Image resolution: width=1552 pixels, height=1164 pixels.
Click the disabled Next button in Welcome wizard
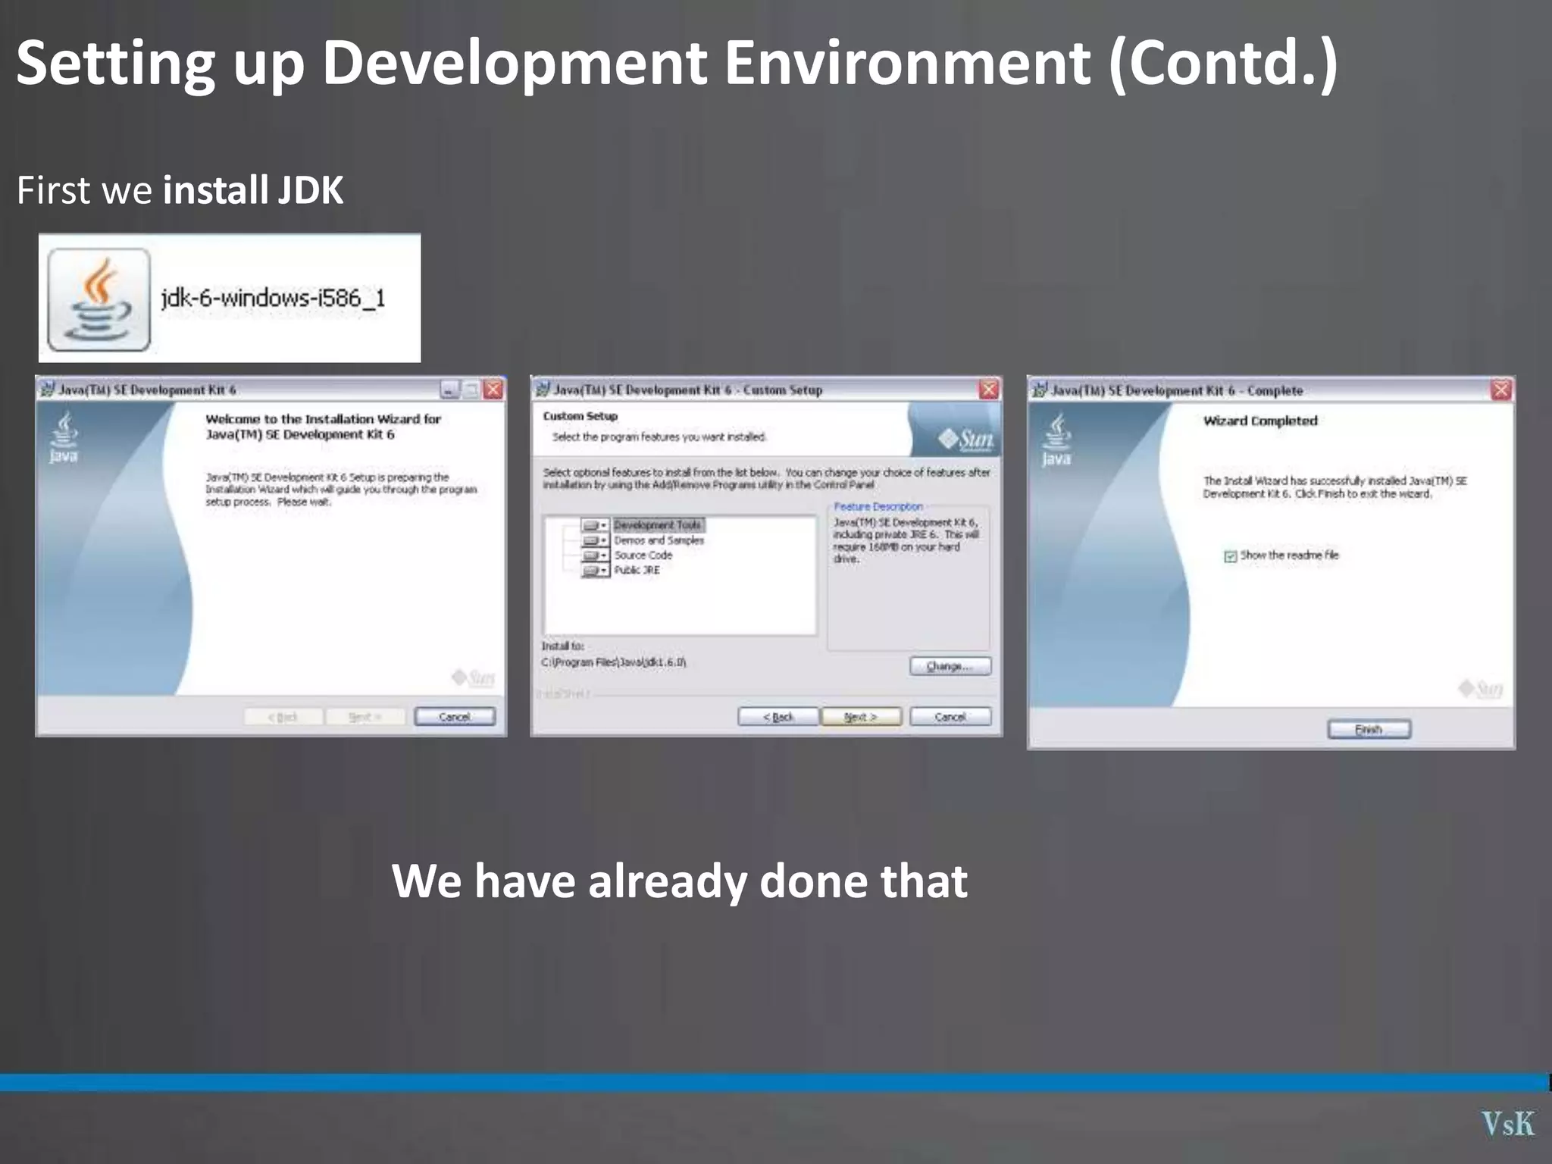pos(365,717)
